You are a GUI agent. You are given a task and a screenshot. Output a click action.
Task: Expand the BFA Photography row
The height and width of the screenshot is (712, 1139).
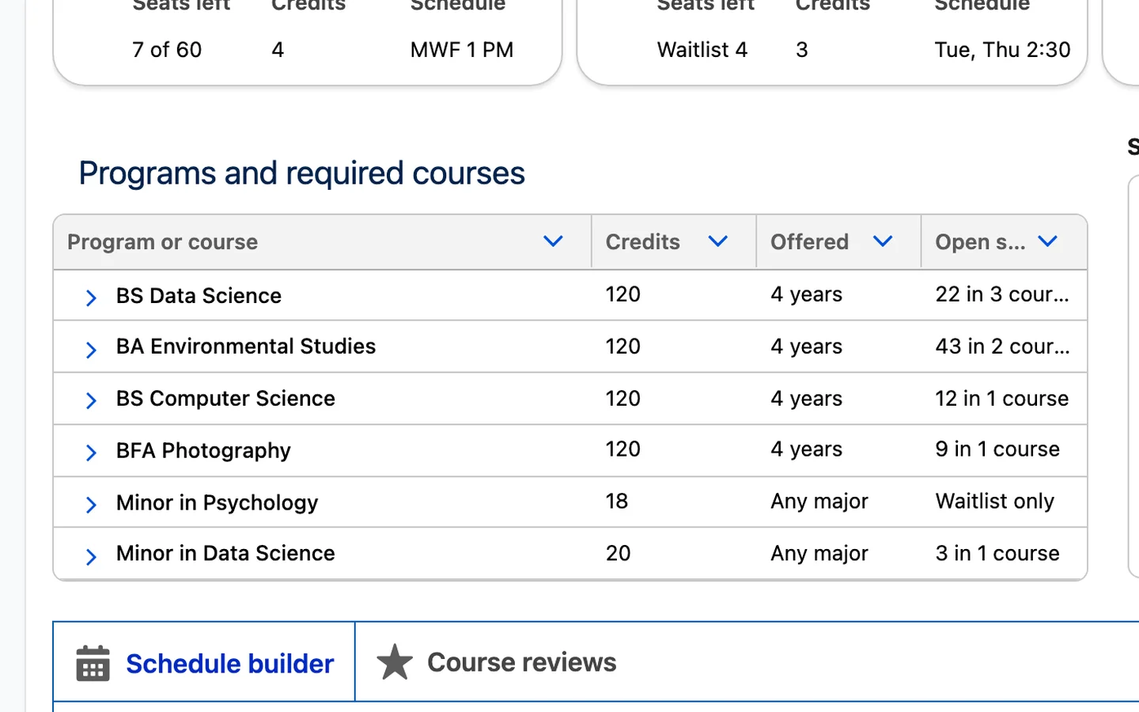pos(91,453)
